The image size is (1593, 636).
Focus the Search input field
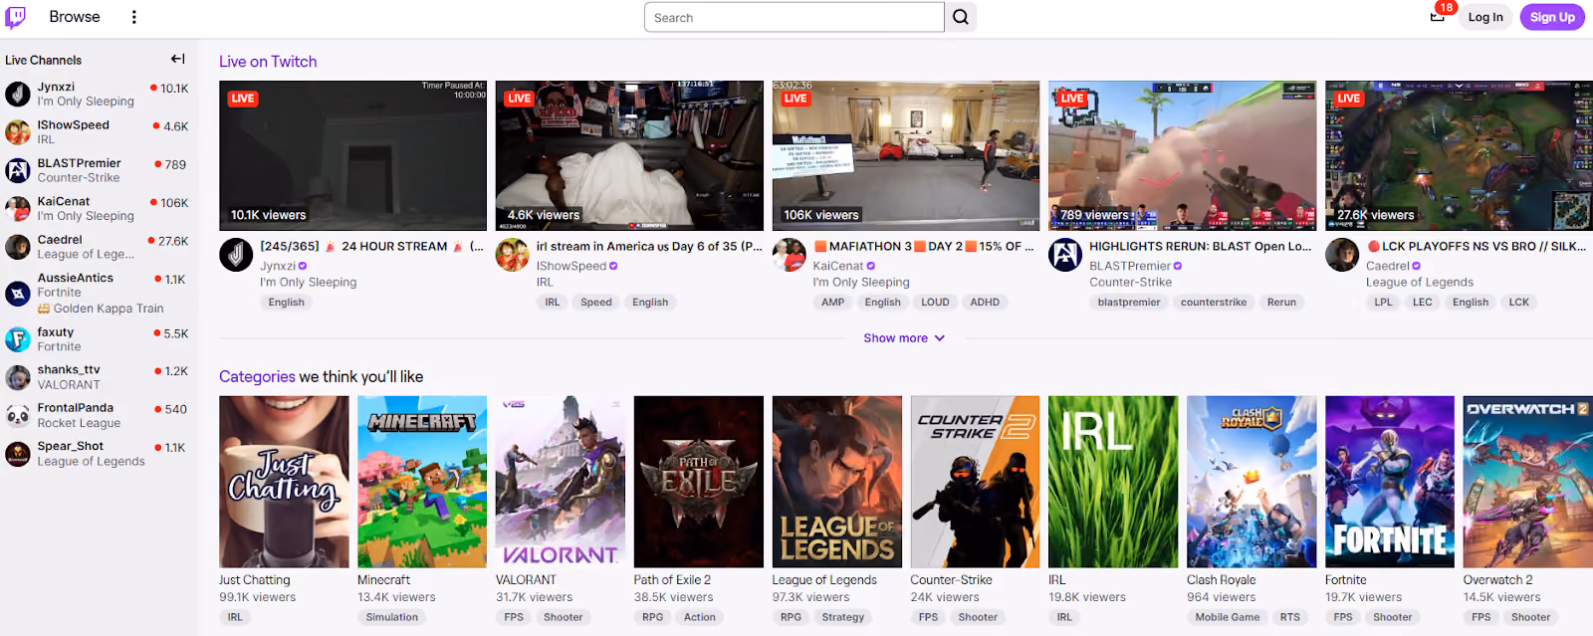[795, 17]
